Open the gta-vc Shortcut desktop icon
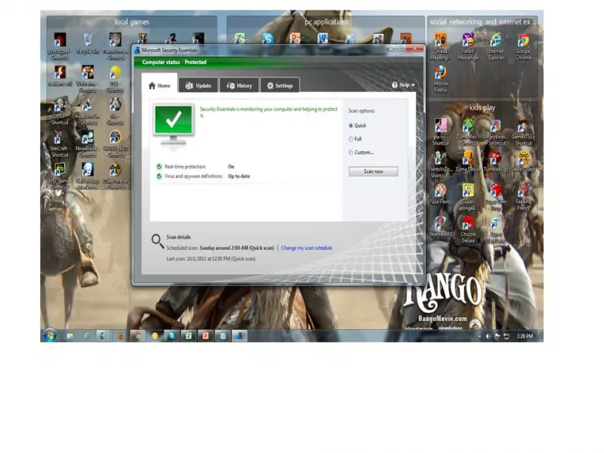The width and height of the screenshot is (604, 453). (x=440, y=132)
